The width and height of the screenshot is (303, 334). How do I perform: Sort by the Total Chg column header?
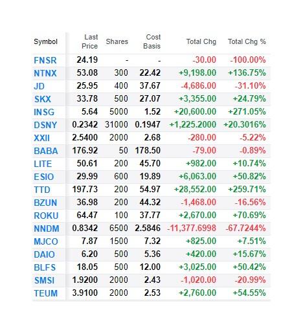click(x=201, y=41)
